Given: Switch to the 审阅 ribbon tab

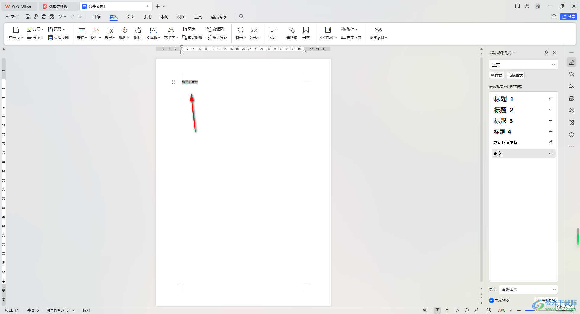Looking at the screenshot, I should [164, 17].
